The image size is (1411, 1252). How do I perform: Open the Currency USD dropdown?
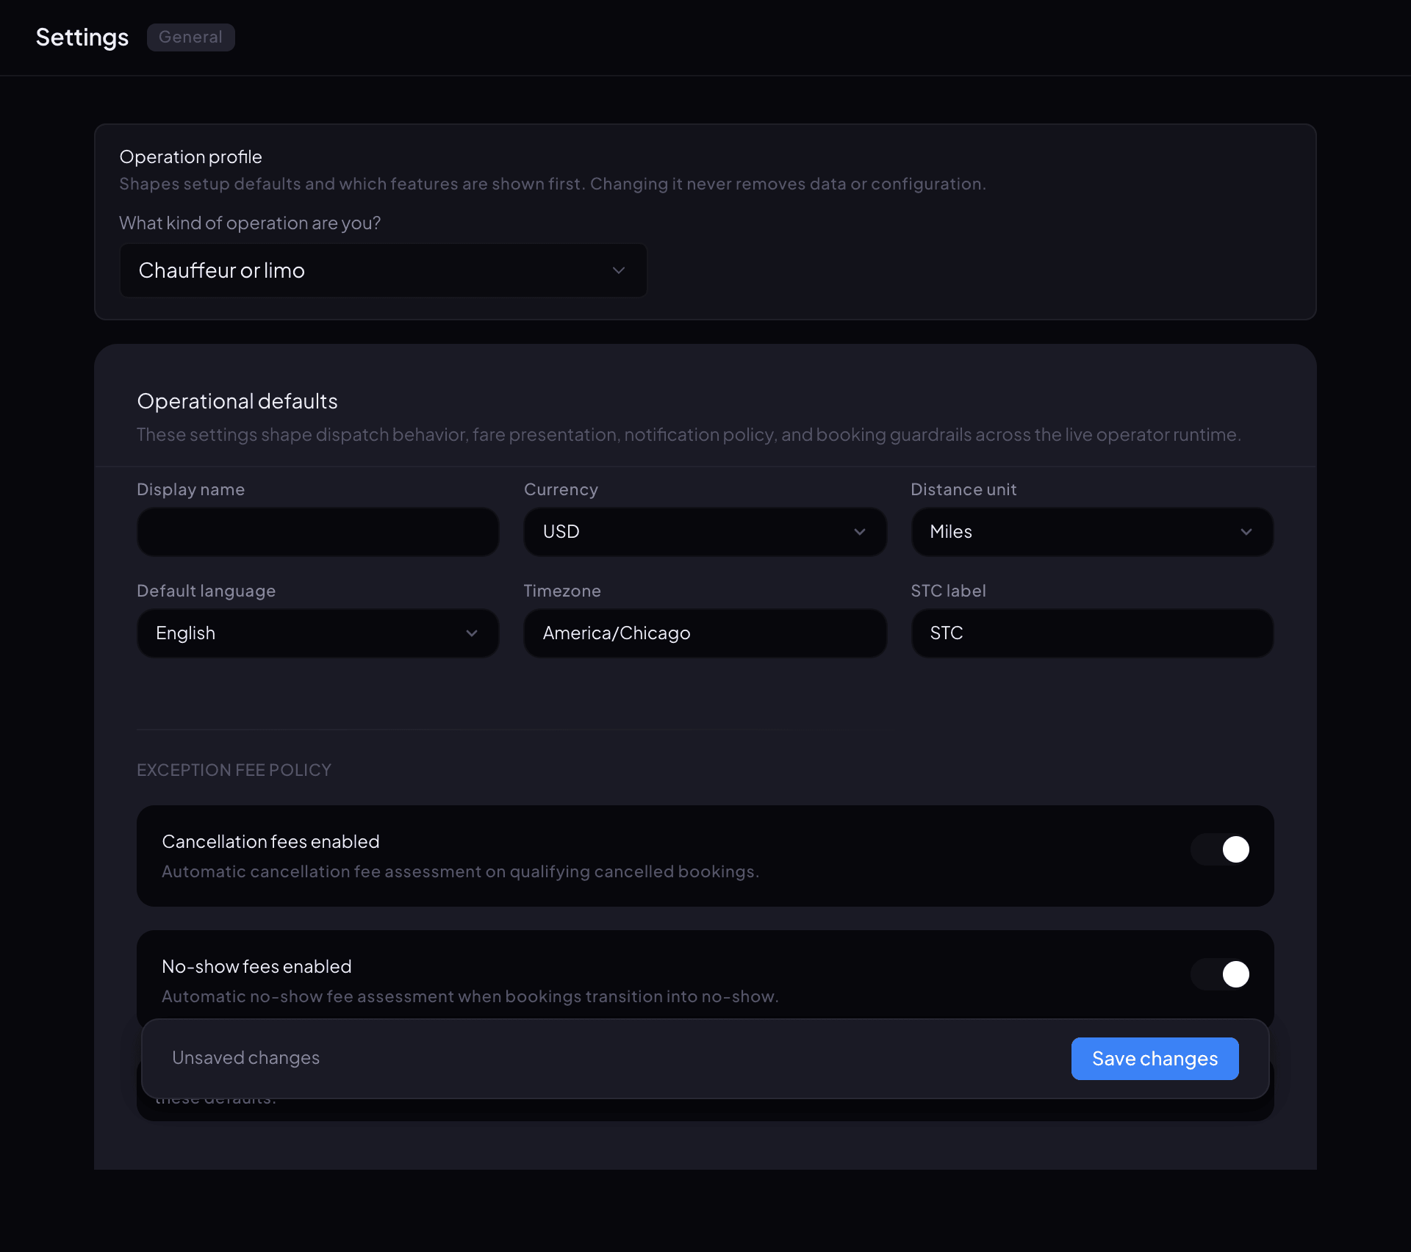(705, 531)
